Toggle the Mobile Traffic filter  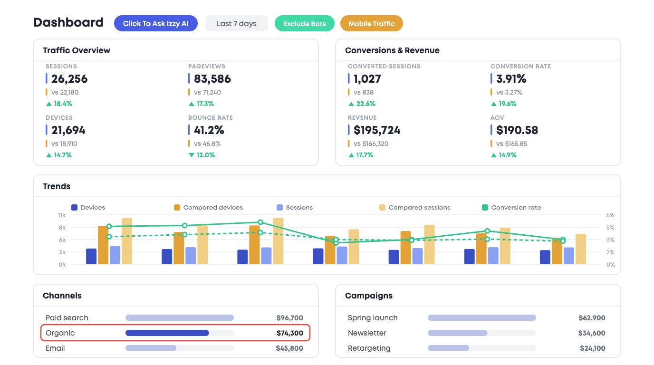(x=372, y=23)
